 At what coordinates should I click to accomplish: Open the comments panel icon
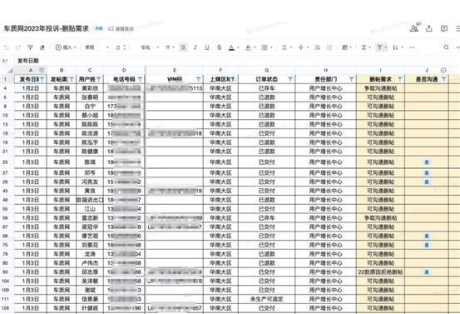444,28
